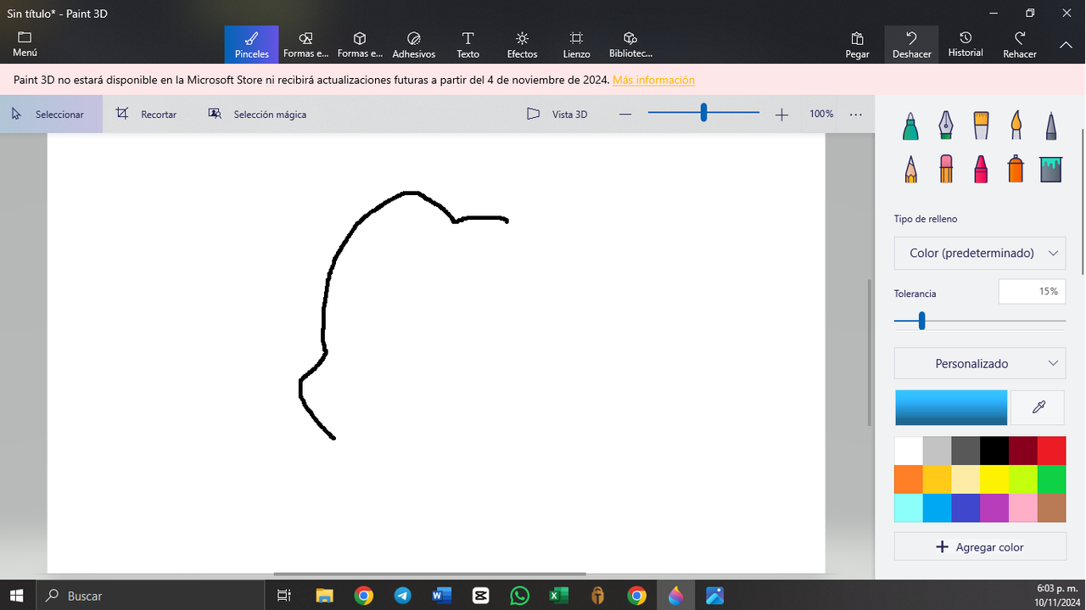Switch to the Pinceles tab

(x=251, y=44)
